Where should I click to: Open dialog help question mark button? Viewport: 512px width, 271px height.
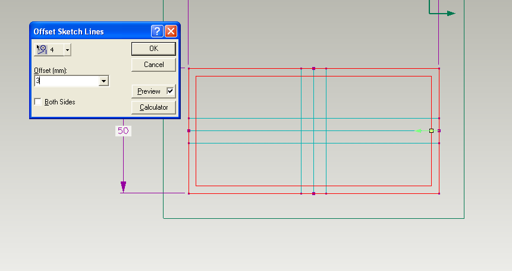(157, 31)
